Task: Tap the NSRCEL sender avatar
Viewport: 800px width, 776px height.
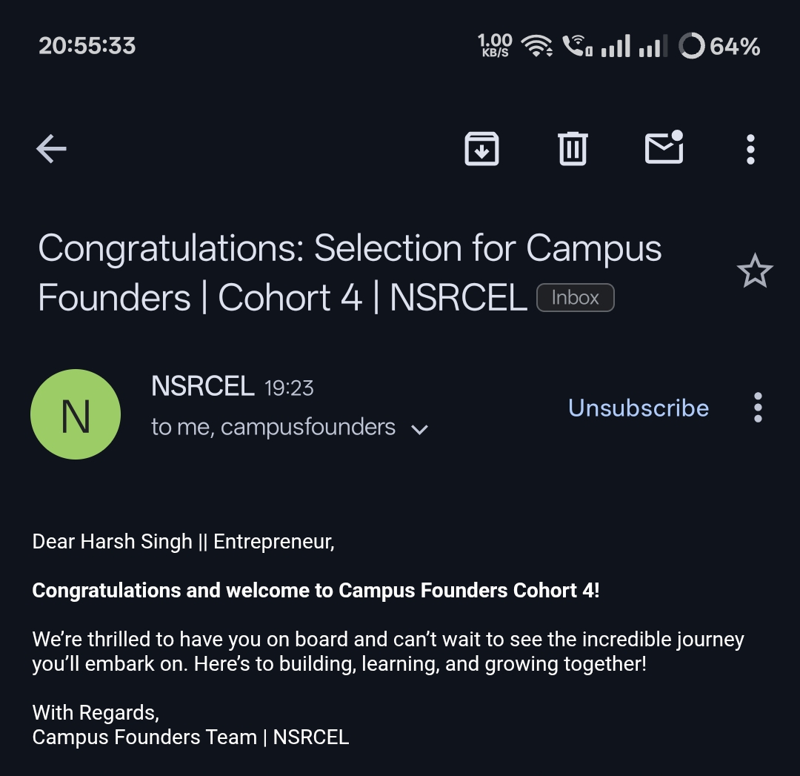Action: (75, 414)
